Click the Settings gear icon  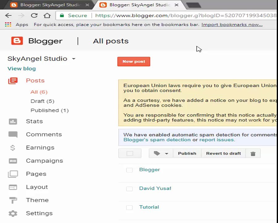13,213
